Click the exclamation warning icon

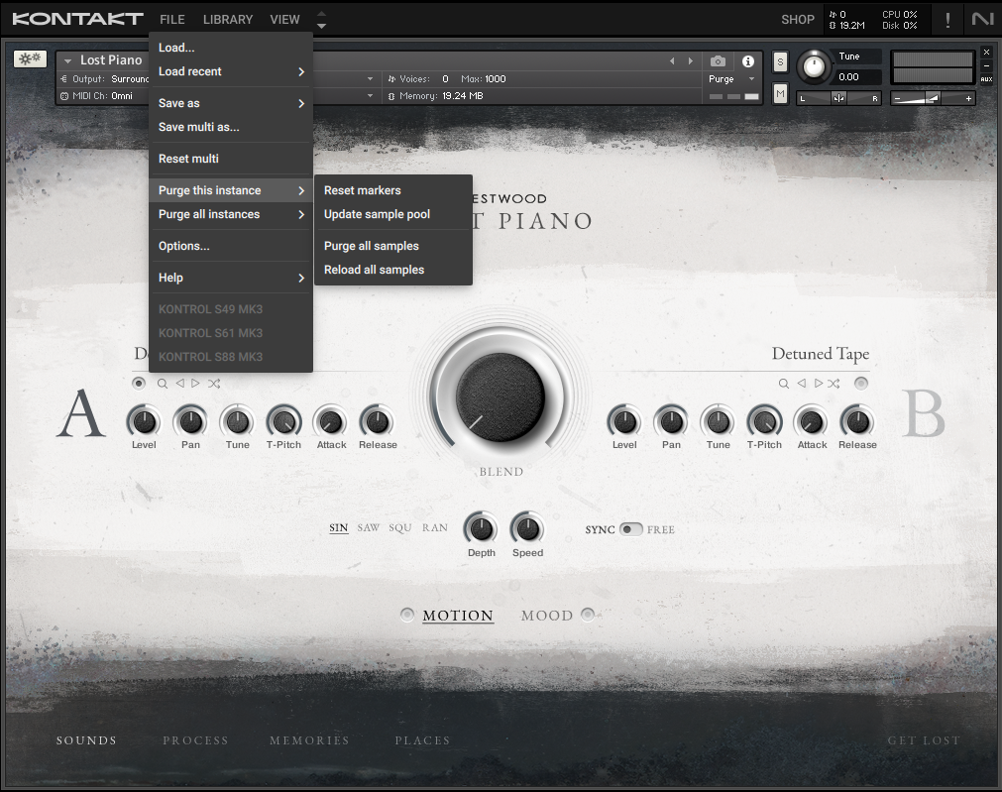click(x=947, y=19)
